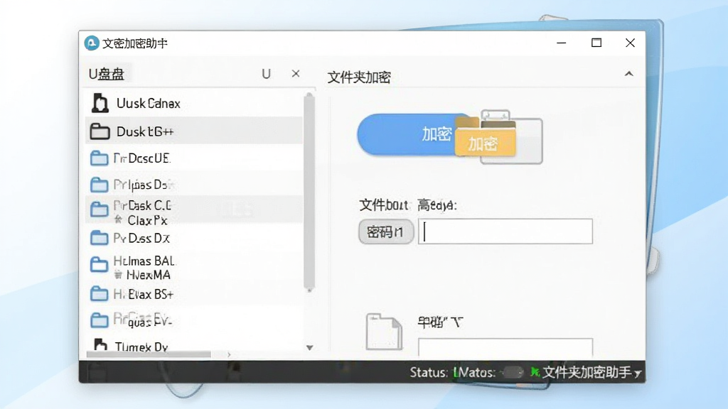This screenshot has width=728, height=409.
Task: Click the 文件夹加密 section title
Action: coord(359,77)
